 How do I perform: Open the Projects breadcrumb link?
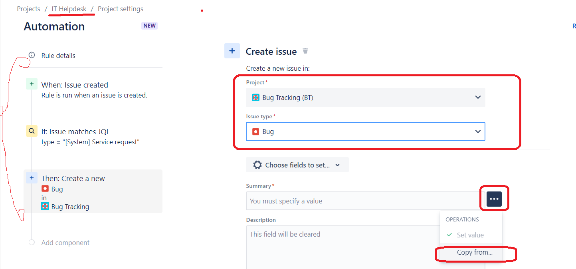click(x=28, y=9)
